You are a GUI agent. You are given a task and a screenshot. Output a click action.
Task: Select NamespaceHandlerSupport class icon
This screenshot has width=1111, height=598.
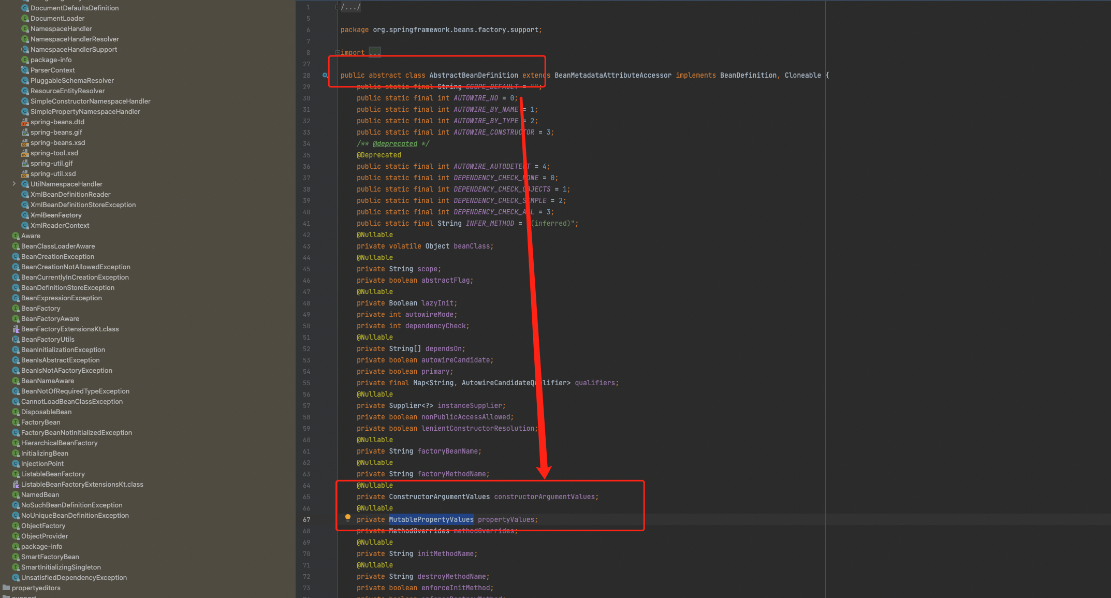click(x=25, y=49)
